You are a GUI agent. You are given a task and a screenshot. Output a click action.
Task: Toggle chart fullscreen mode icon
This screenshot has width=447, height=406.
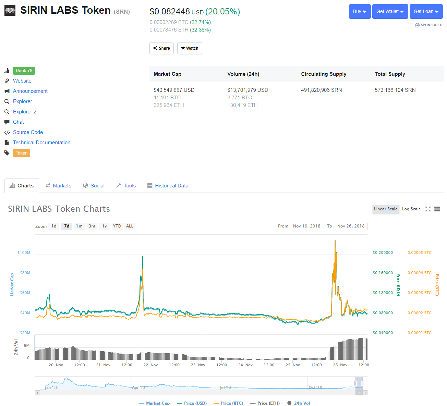tap(428, 209)
